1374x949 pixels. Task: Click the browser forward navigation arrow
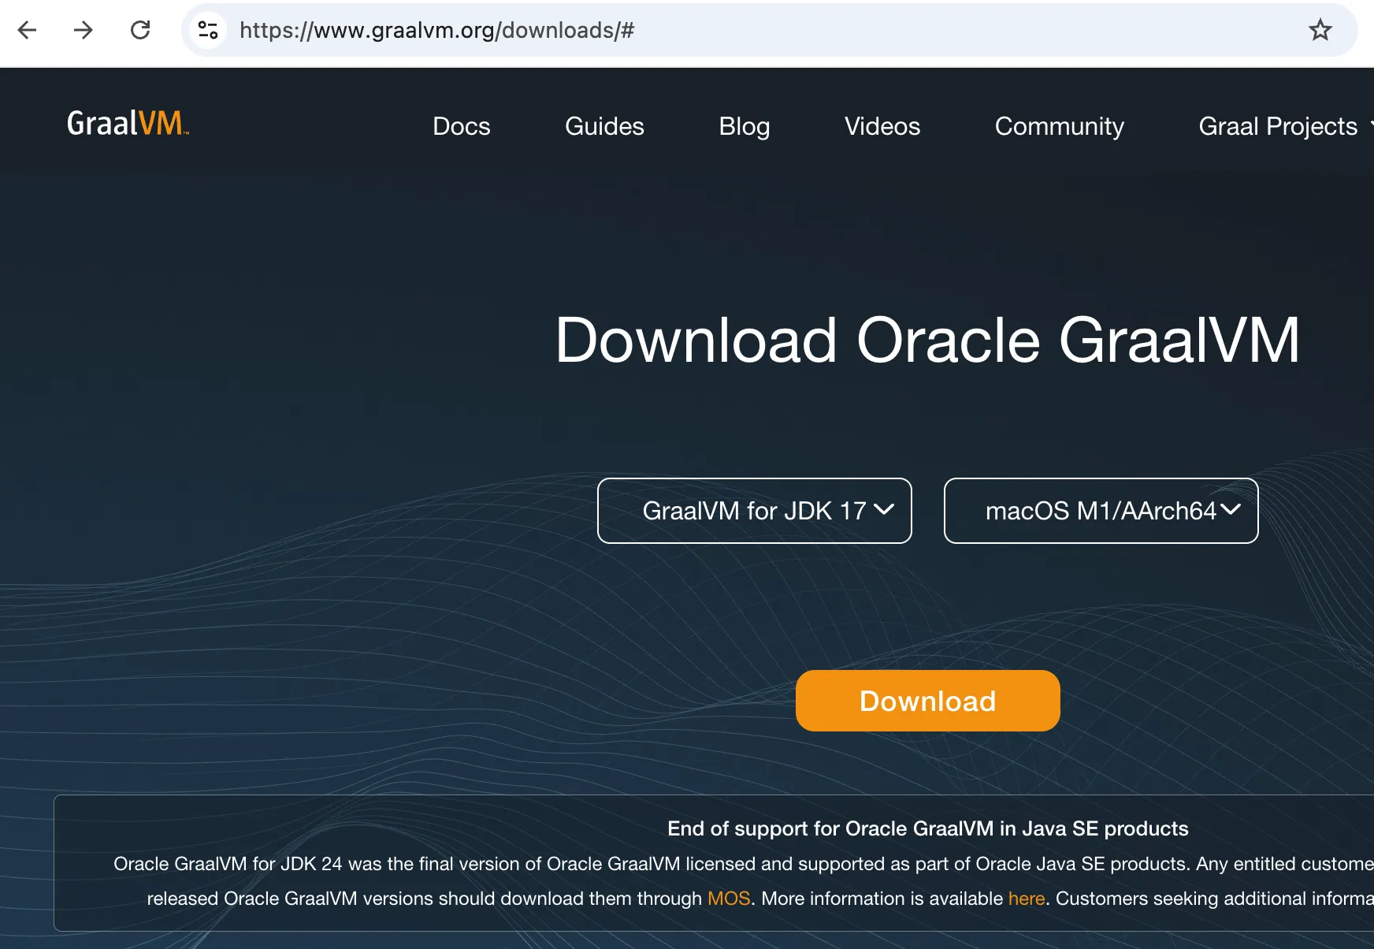83,31
